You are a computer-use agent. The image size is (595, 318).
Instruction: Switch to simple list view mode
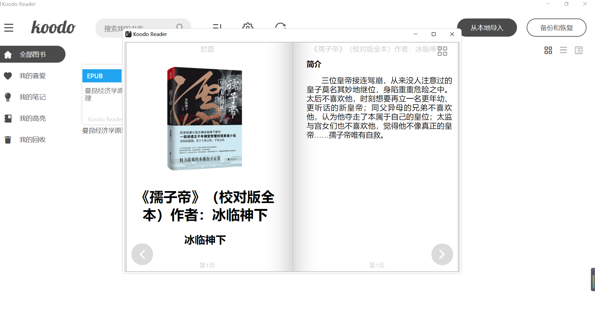[x=563, y=50]
